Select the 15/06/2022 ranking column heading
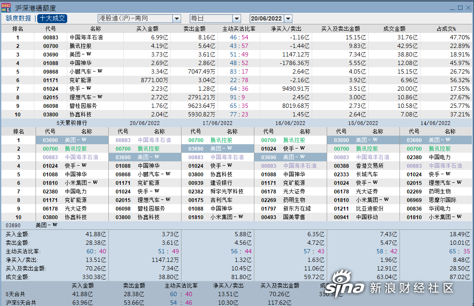 click(x=363, y=123)
